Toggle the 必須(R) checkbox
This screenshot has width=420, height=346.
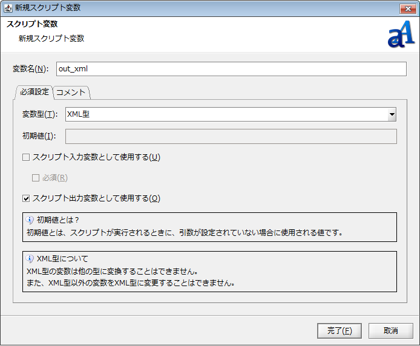pyautogui.click(x=36, y=178)
